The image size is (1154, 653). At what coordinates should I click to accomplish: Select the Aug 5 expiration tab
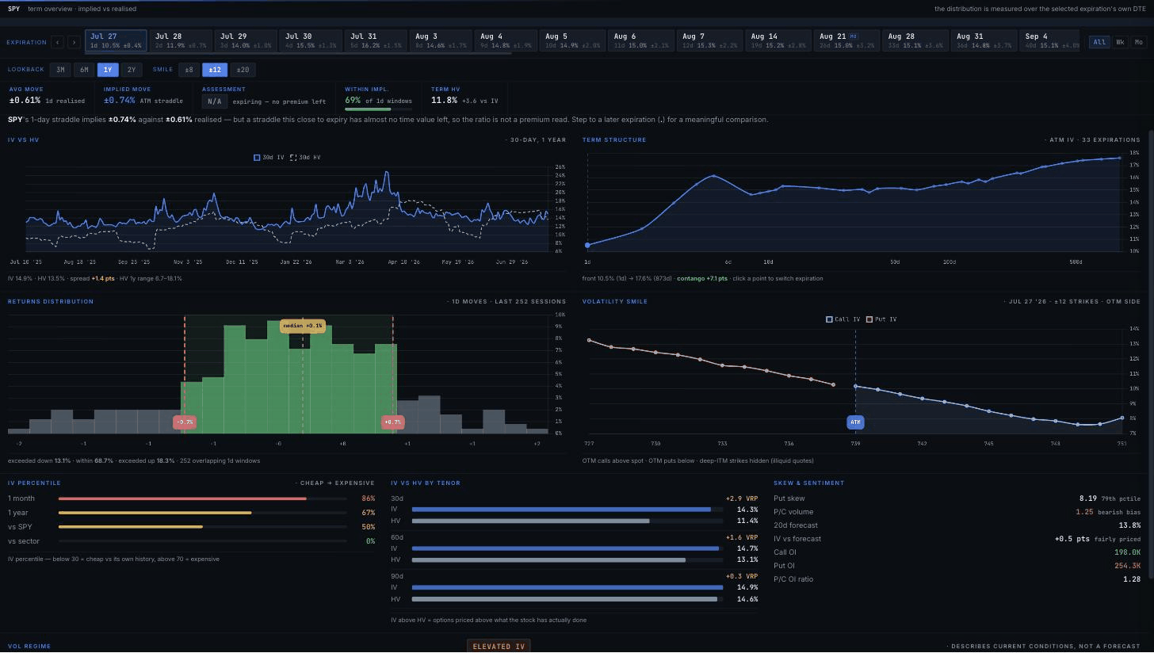coord(572,41)
